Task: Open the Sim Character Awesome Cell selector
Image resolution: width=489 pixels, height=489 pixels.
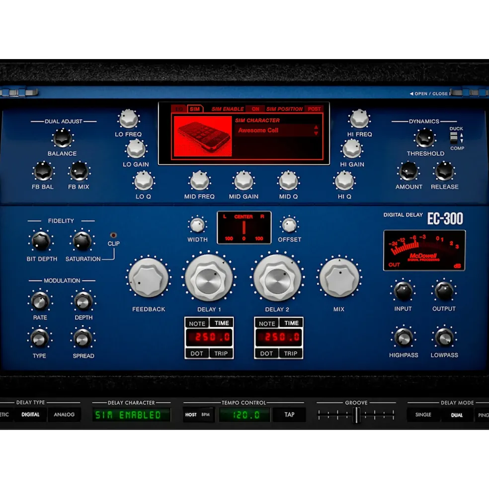Action: 278,131
